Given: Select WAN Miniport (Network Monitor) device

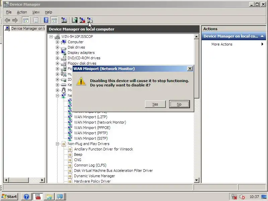Looking at the screenshot, I should point(100,122).
